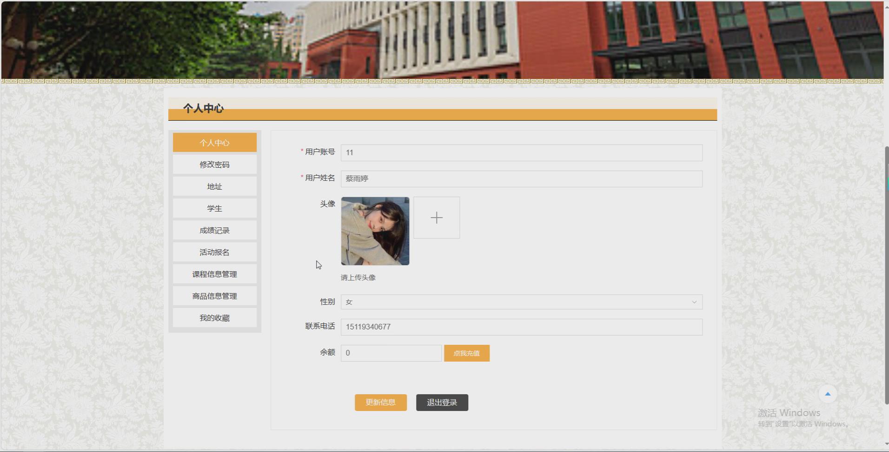Image resolution: width=889 pixels, height=452 pixels.
Task: Click the 用户姓名 name input field
Action: pyautogui.click(x=521, y=179)
